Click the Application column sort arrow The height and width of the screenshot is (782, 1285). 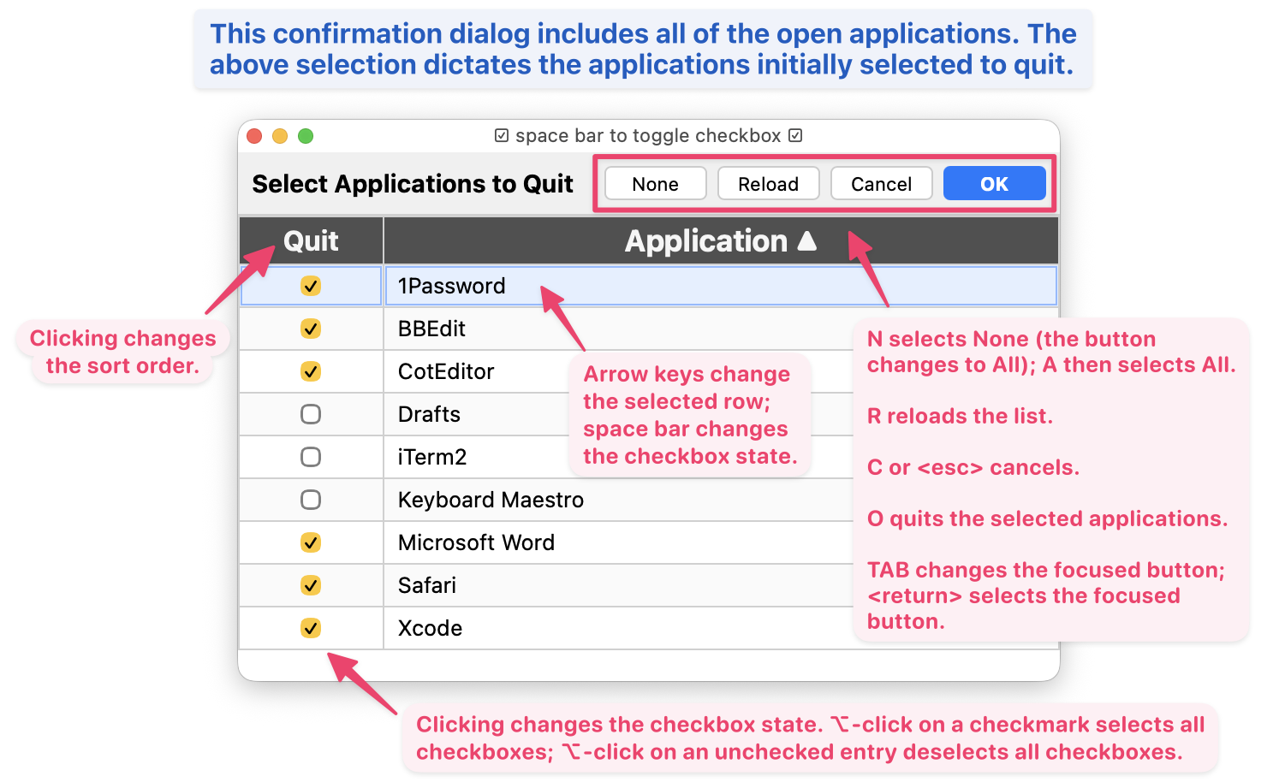806,241
